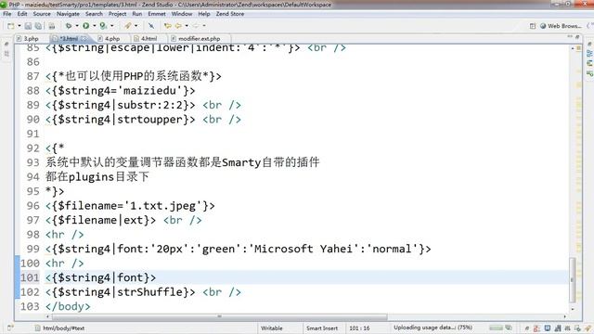Viewport: 594px width, 334px height.
Task: Click the External Tools icon
Action: [x=128, y=26]
